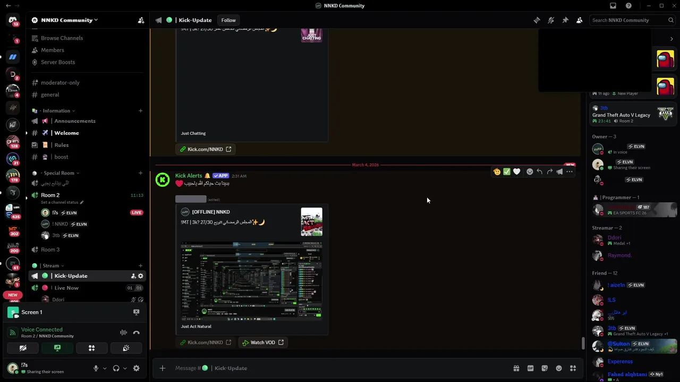Reply to the Kick Alerts message
The height and width of the screenshot is (382, 680).
point(539,171)
